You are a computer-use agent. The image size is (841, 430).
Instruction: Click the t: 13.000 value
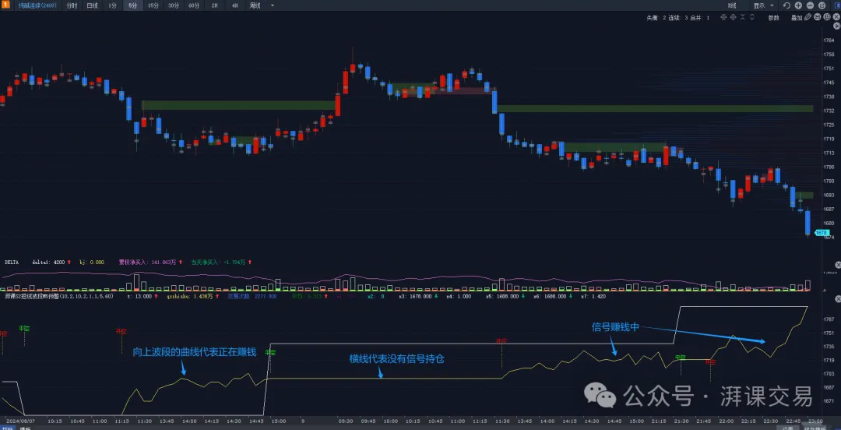pyautogui.click(x=140, y=296)
